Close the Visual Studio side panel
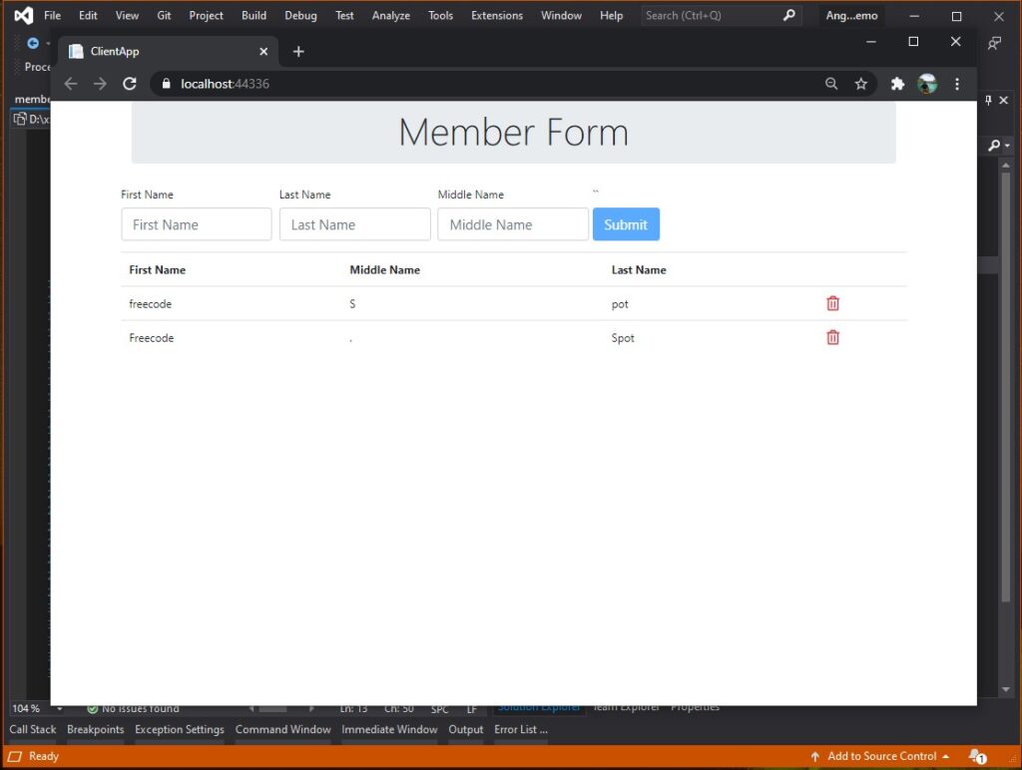1022x770 pixels. (x=1004, y=100)
